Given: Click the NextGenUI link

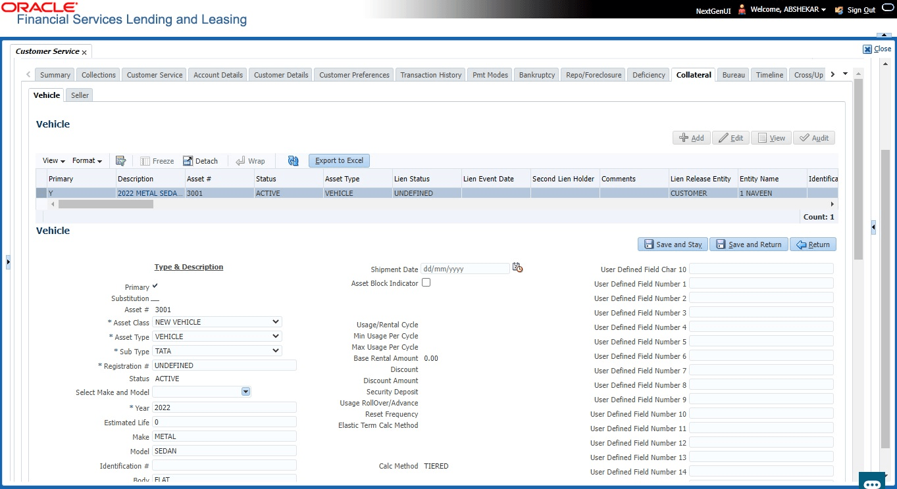Looking at the screenshot, I should [712, 11].
